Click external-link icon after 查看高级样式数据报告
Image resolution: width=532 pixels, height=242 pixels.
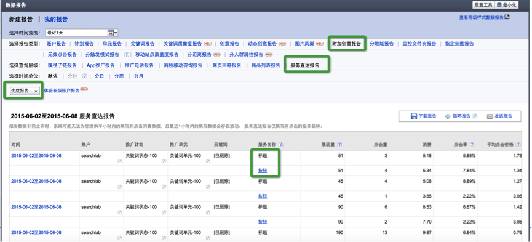[507, 17]
